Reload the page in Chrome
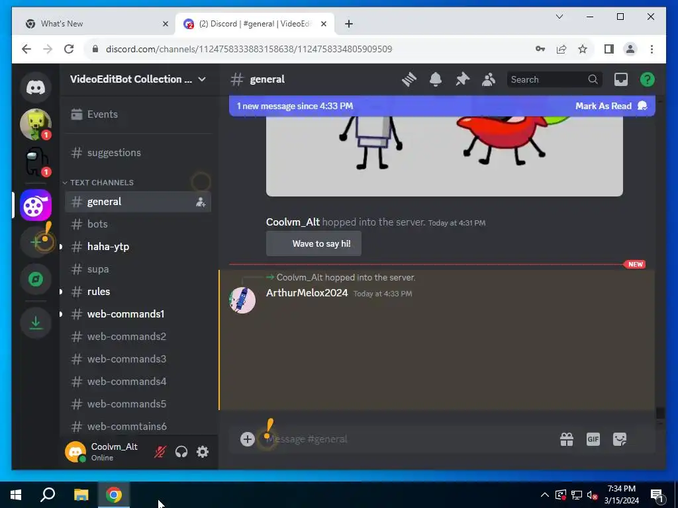The image size is (678, 508). click(x=69, y=49)
